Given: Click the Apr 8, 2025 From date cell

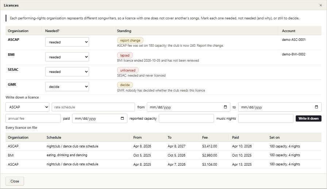Looking at the screenshot, I should click(x=142, y=165).
